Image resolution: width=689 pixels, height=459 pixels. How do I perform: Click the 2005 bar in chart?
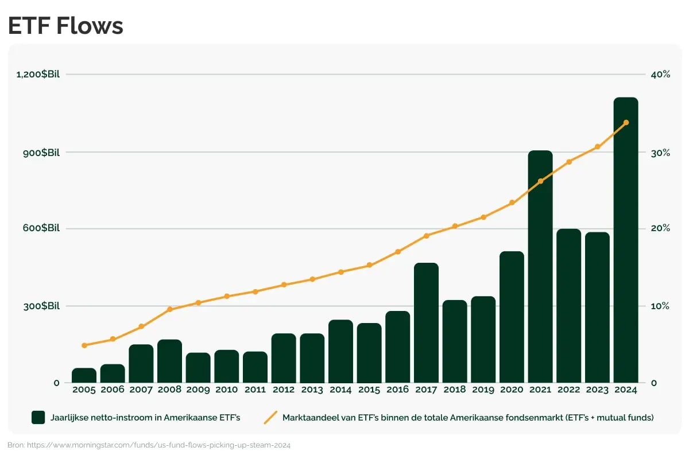(84, 375)
